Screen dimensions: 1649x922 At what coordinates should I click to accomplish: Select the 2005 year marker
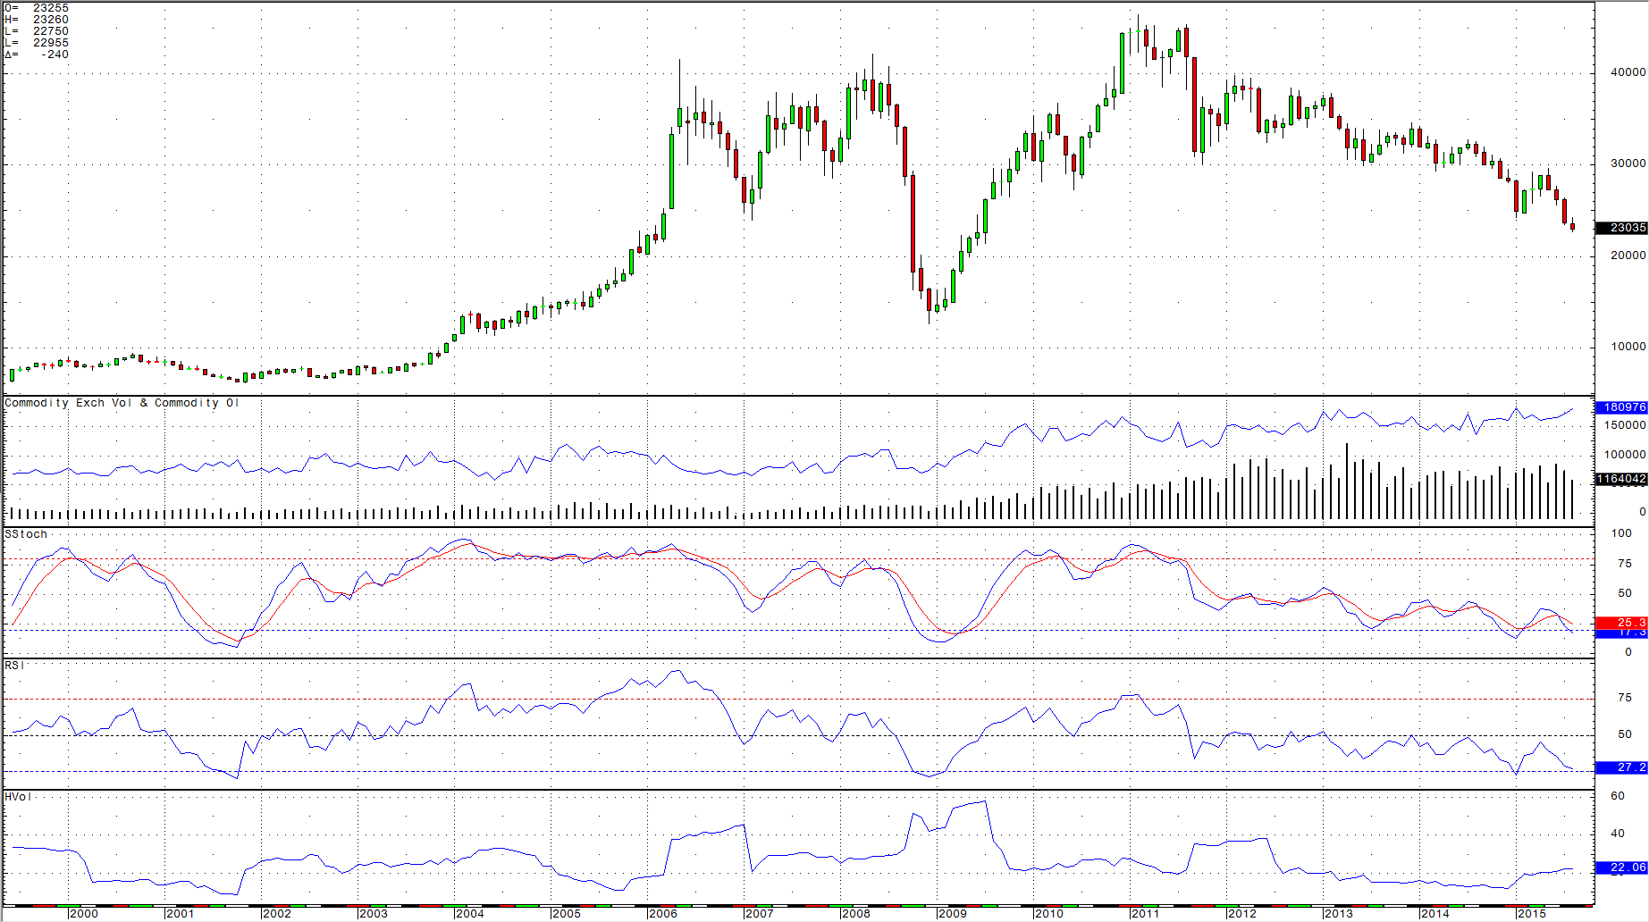[x=567, y=914]
